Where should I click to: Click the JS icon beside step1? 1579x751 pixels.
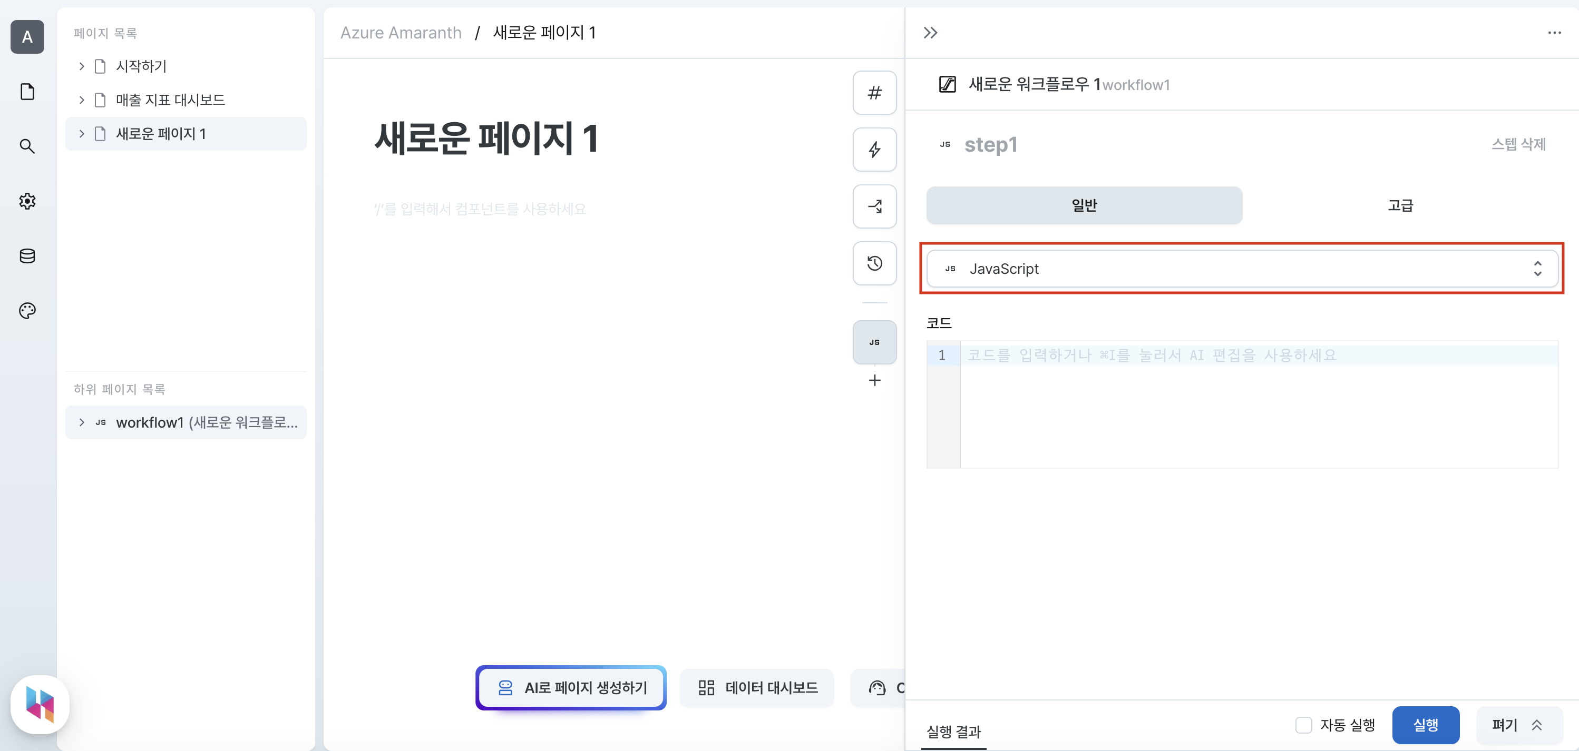pos(945,144)
